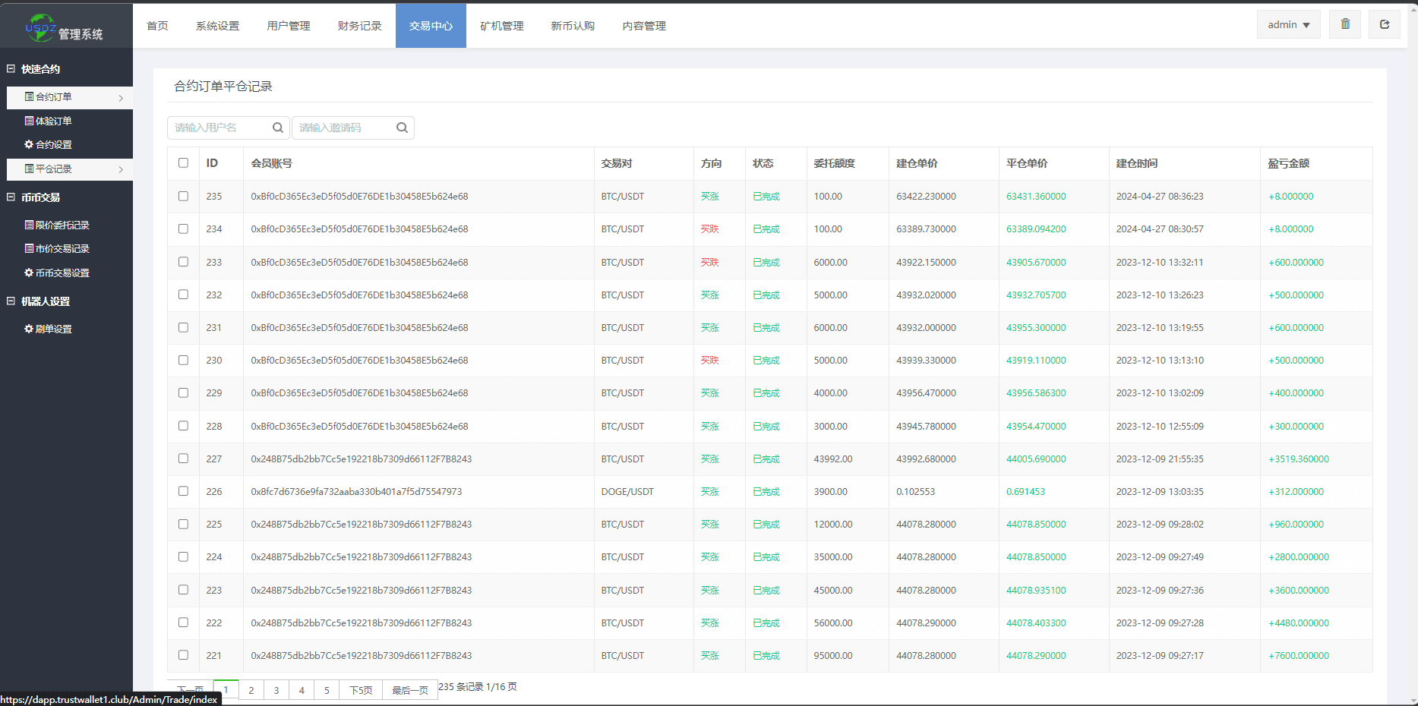The image size is (1418, 706).
Task: Select the checkbox for order ID 226
Action: pos(183,491)
